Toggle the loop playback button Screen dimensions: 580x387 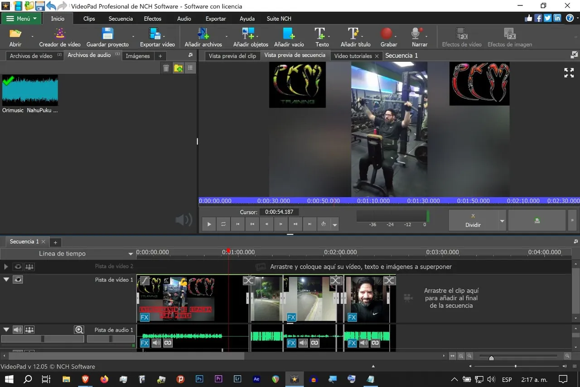click(x=223, y=224)
